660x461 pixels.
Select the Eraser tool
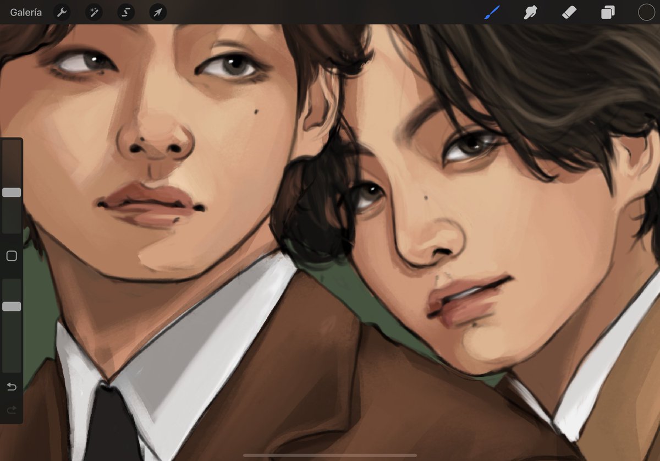coord(569,13)
